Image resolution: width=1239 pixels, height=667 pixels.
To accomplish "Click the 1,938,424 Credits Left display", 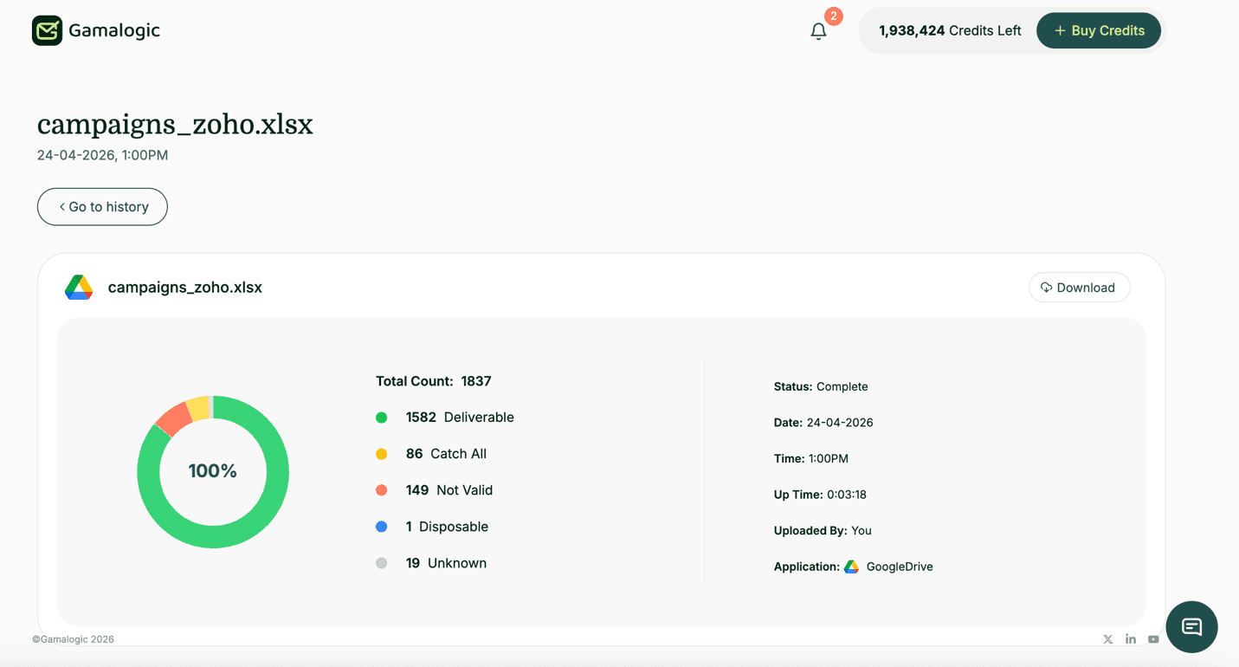I will pyautogui.click(x=949, y=30).
